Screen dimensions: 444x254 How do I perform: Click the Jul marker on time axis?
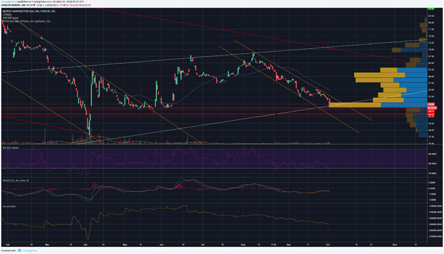203,244
